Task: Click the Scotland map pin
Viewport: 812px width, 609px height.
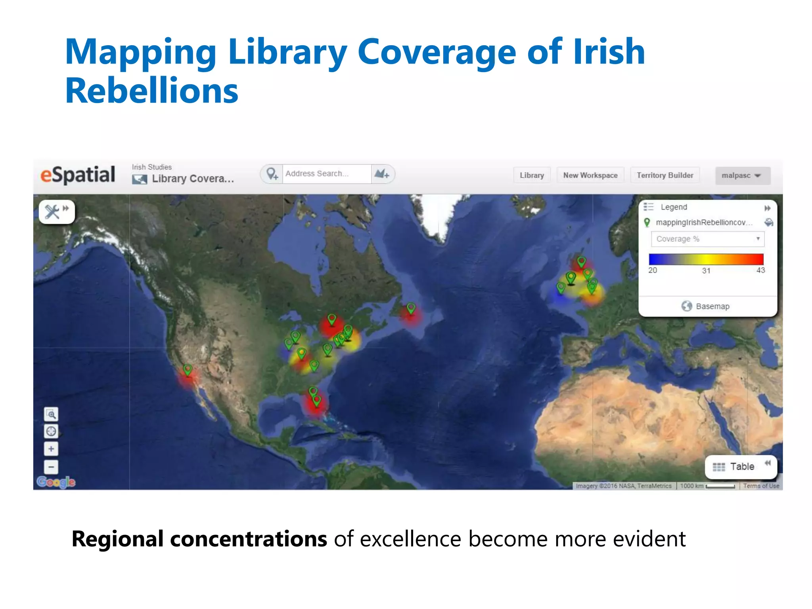Action: click(581, 262)
